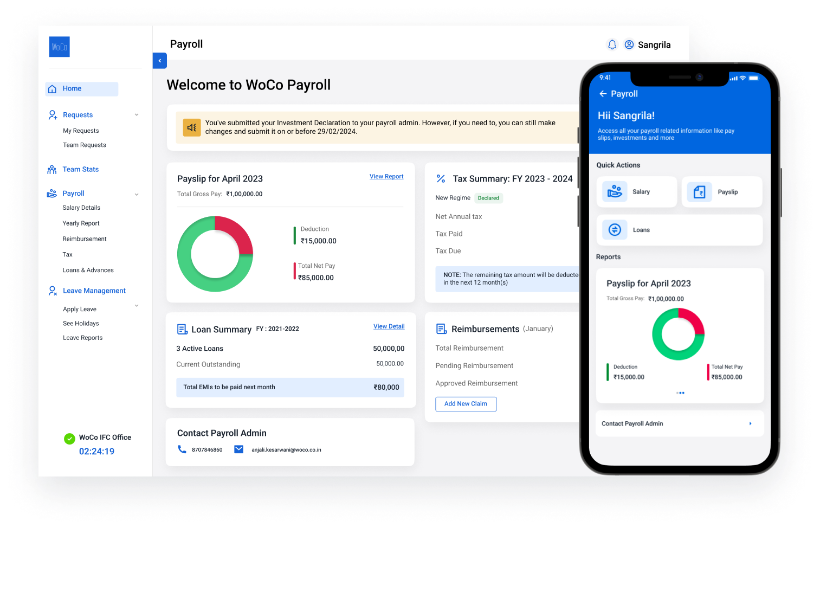Screen dimensions: 820x592
Task: Click the 02:24:19 timer text
Action: (96, 452)
